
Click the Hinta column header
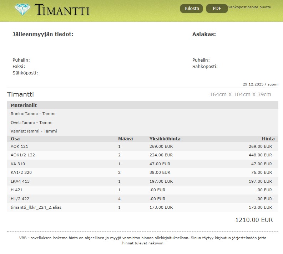[x=268, y=139]
